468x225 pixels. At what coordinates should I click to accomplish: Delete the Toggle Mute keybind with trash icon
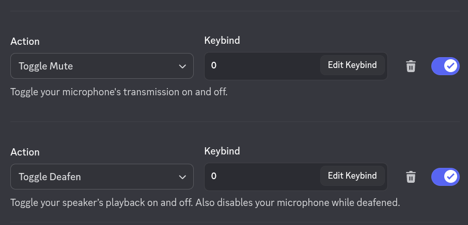point(411,66)
